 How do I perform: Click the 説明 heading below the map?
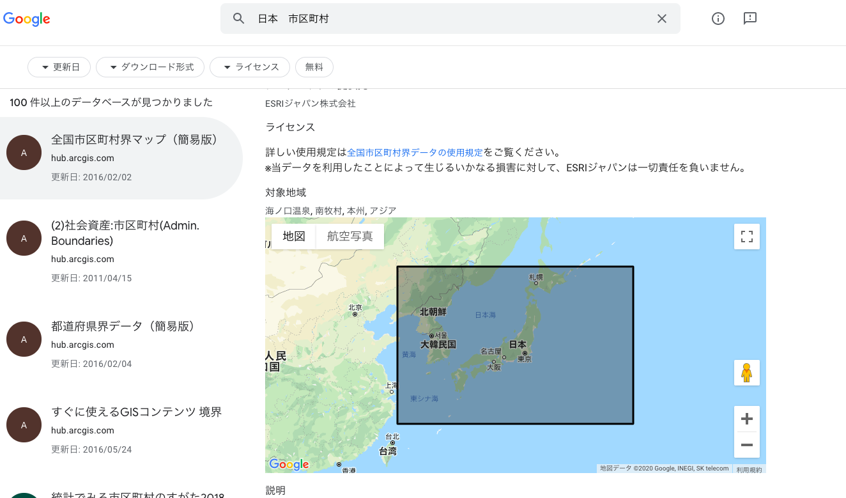(275, 491)
